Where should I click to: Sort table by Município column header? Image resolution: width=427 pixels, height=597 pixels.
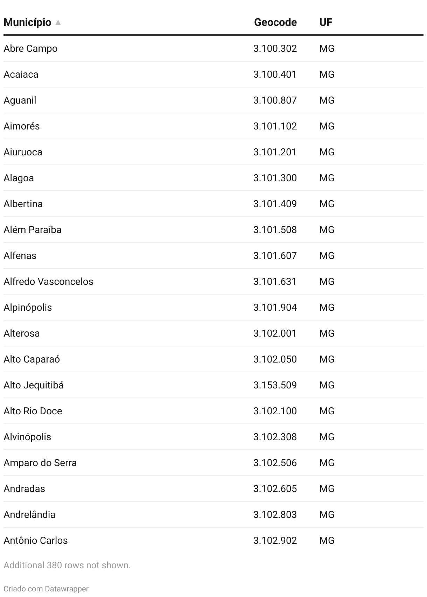tap(27, 22)
